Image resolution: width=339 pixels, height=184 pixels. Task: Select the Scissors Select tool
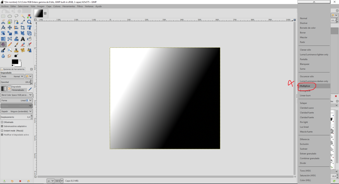click(3, 22)
